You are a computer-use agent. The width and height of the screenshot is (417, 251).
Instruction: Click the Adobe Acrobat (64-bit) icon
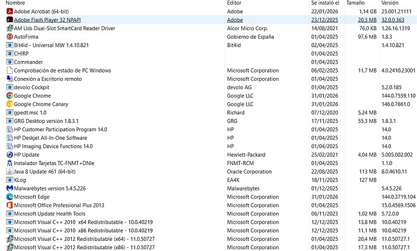[x=9, y=11]
